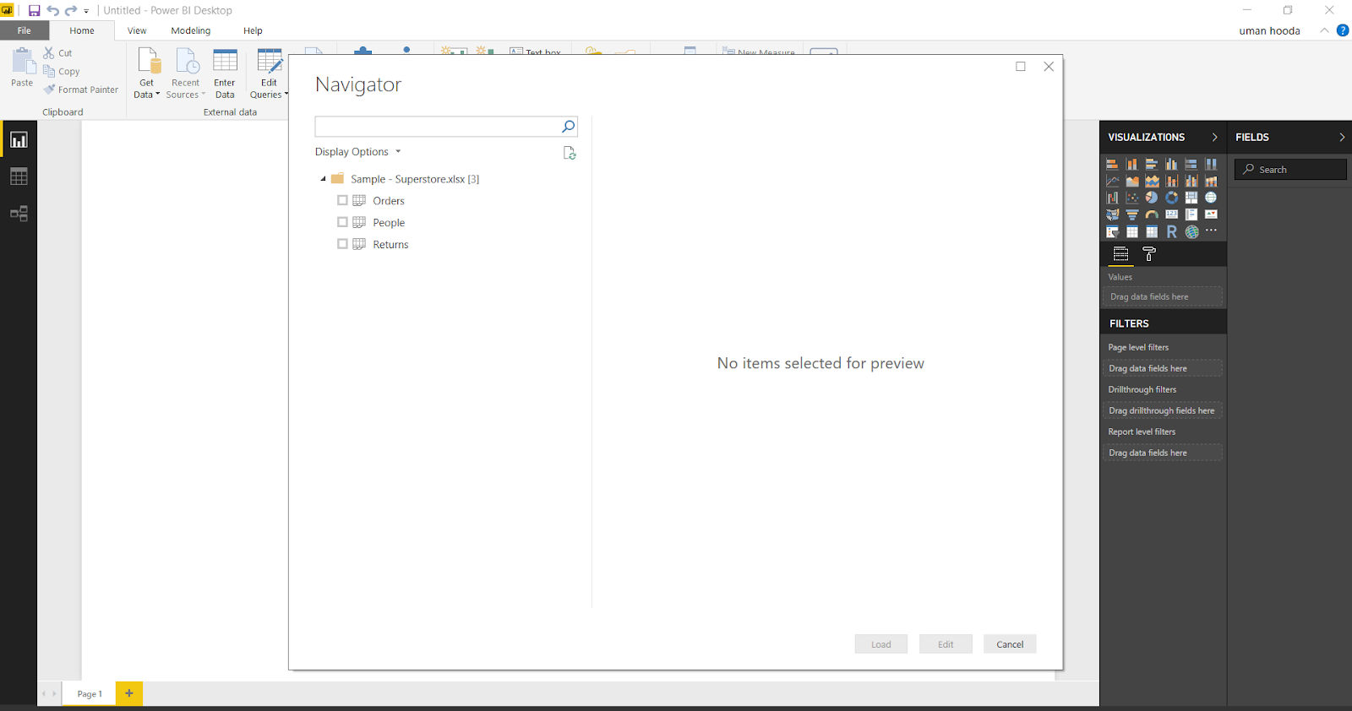Collapse the Visualizations pane with its chevron
The width and height of the screenshot is (1352, 711).
(x=1214, y=137)
